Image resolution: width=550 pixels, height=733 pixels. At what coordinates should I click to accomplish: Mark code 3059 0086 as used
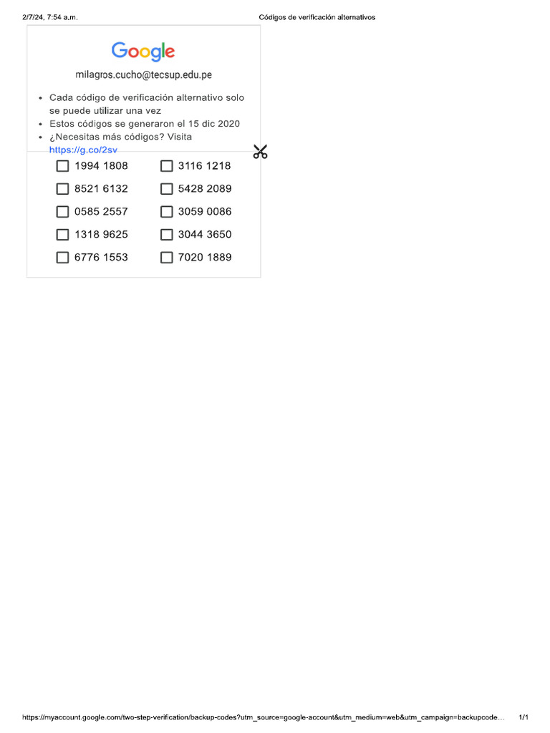(x=167, y=212)
